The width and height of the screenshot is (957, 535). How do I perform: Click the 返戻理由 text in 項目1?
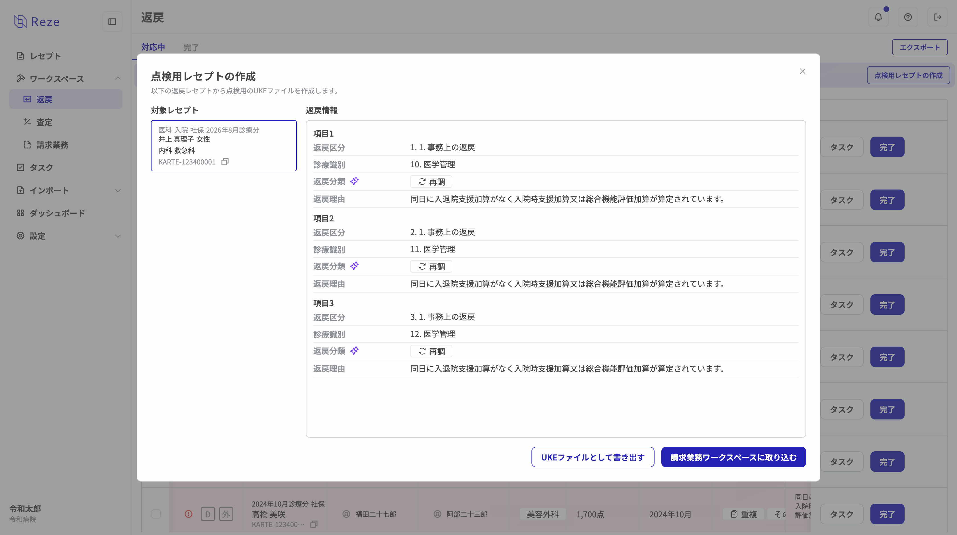(x=567, y=199)
